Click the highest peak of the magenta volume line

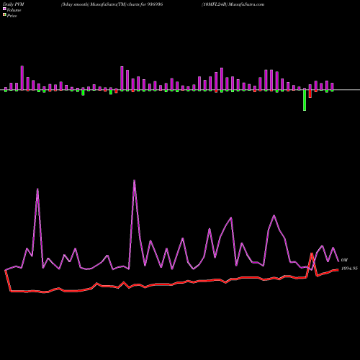pyautogui.click(x=134, y=181)
